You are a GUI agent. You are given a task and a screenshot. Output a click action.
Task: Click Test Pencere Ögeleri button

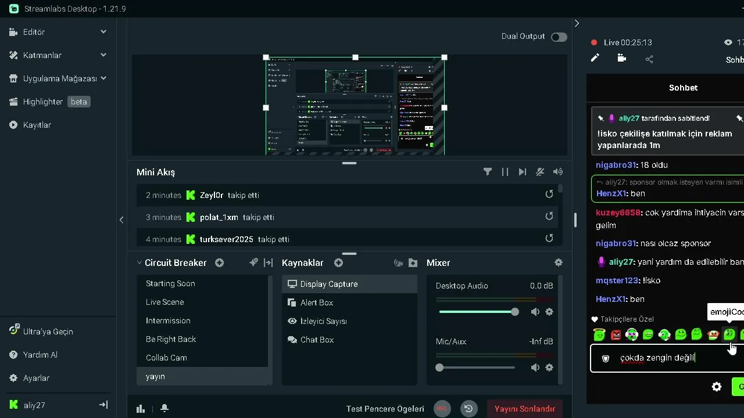[x=385, y=409]
